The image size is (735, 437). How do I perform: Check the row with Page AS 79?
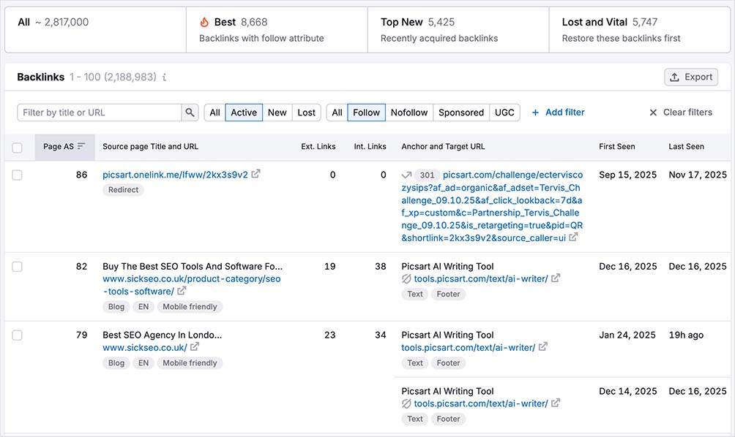(18, 335)
